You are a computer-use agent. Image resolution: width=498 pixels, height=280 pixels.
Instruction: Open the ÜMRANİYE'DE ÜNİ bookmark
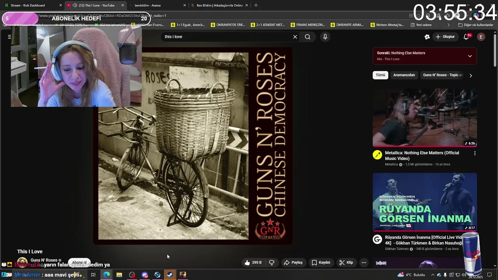pos(228,25)
